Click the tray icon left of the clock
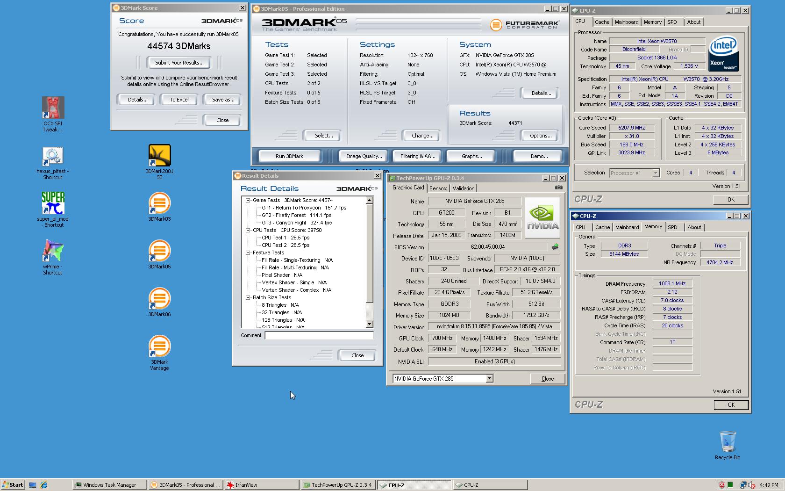 tap(751, 485)
